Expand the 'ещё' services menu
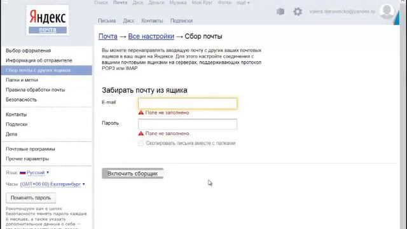Image resolution: width=407 pixels, height=229 pixels. 243,3
